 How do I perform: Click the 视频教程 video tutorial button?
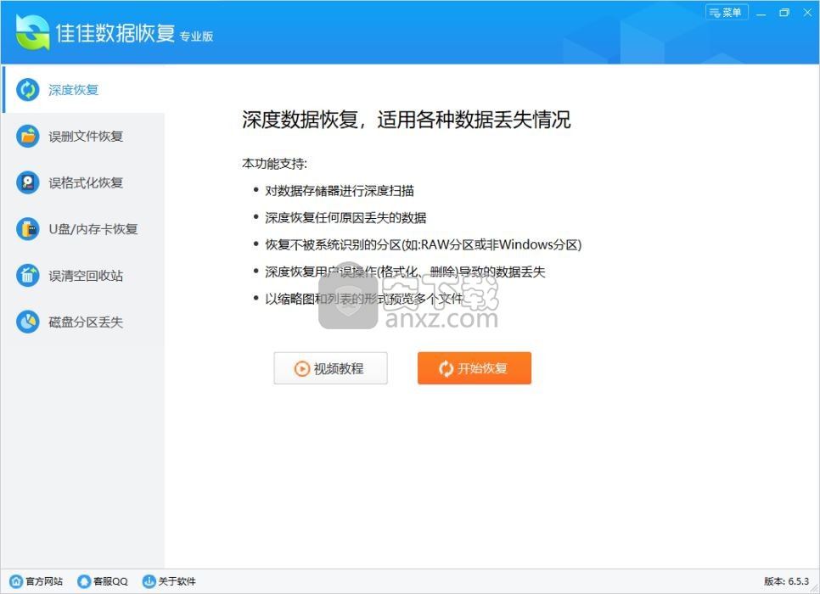(x=330, y=368)
